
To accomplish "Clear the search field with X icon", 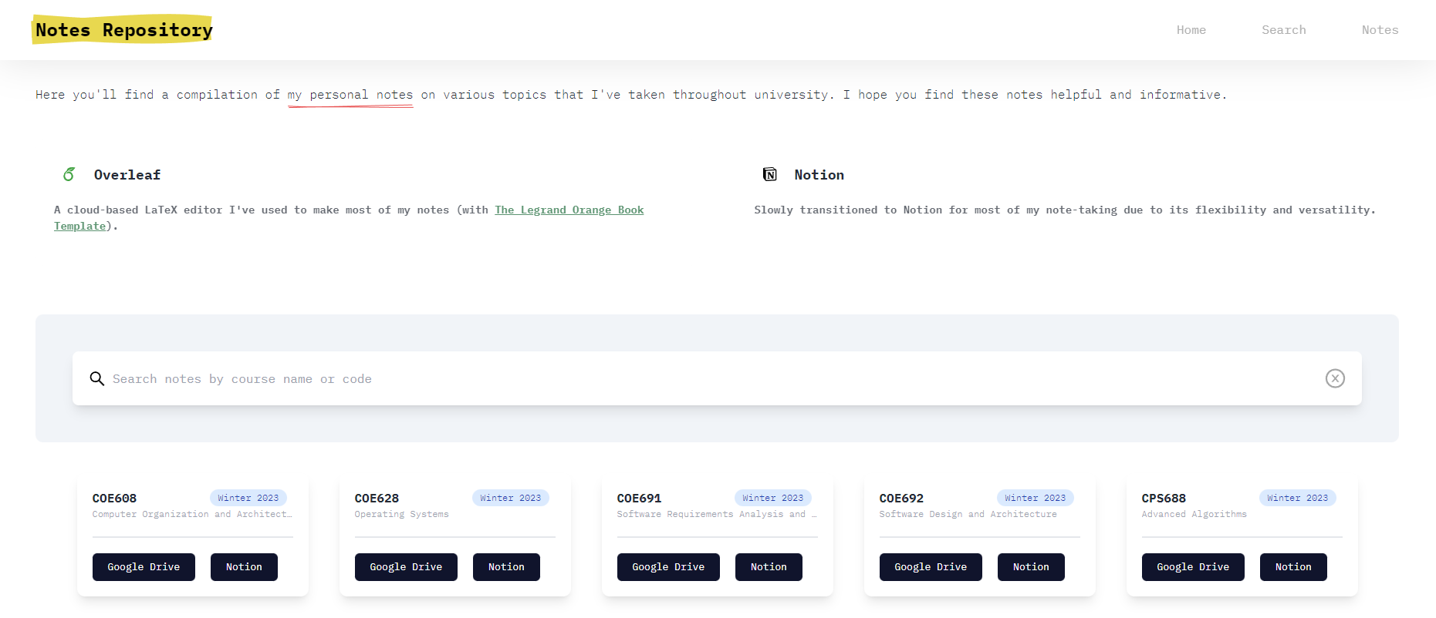I will point(1335,378).
